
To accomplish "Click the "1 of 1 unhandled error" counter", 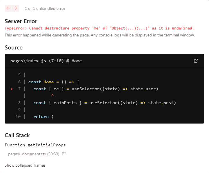I will point(45,8).
